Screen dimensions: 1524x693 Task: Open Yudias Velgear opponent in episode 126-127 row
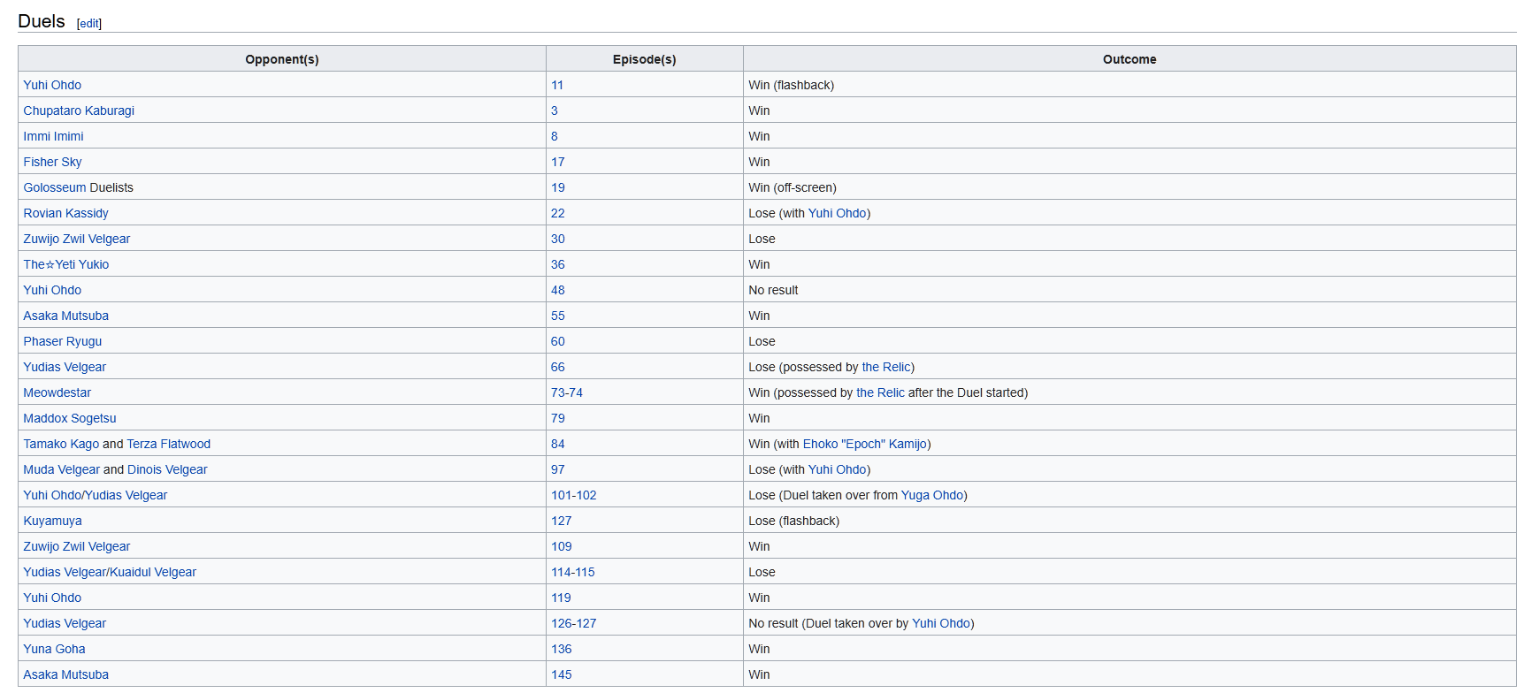(x=65, y=623)
